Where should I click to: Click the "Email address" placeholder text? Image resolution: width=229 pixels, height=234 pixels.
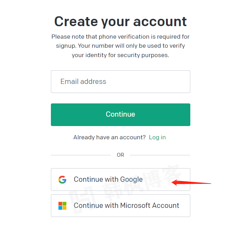(x=83, y=82)
